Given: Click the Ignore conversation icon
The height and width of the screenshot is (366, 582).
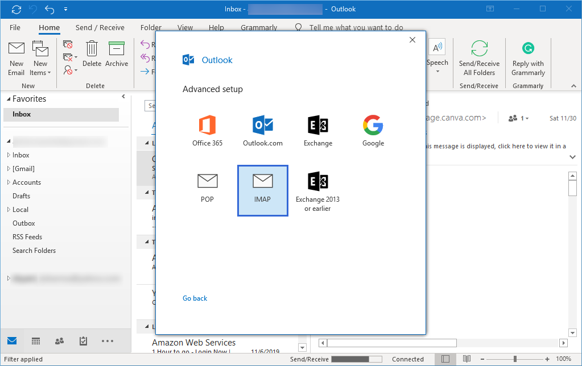Looking at the screenshot, I should pyautogui.click(x=68, y=44).
